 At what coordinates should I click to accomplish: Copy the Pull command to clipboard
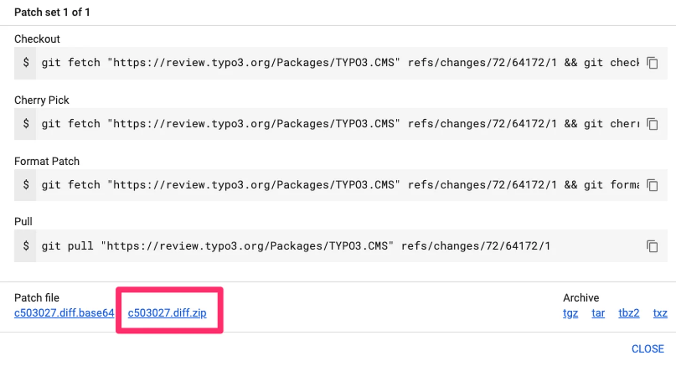pos(652,246)
